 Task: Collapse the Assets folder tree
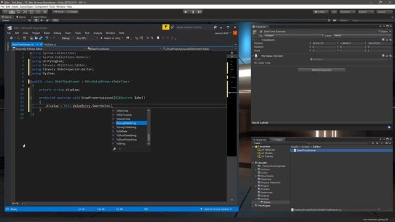pos(254,163)
